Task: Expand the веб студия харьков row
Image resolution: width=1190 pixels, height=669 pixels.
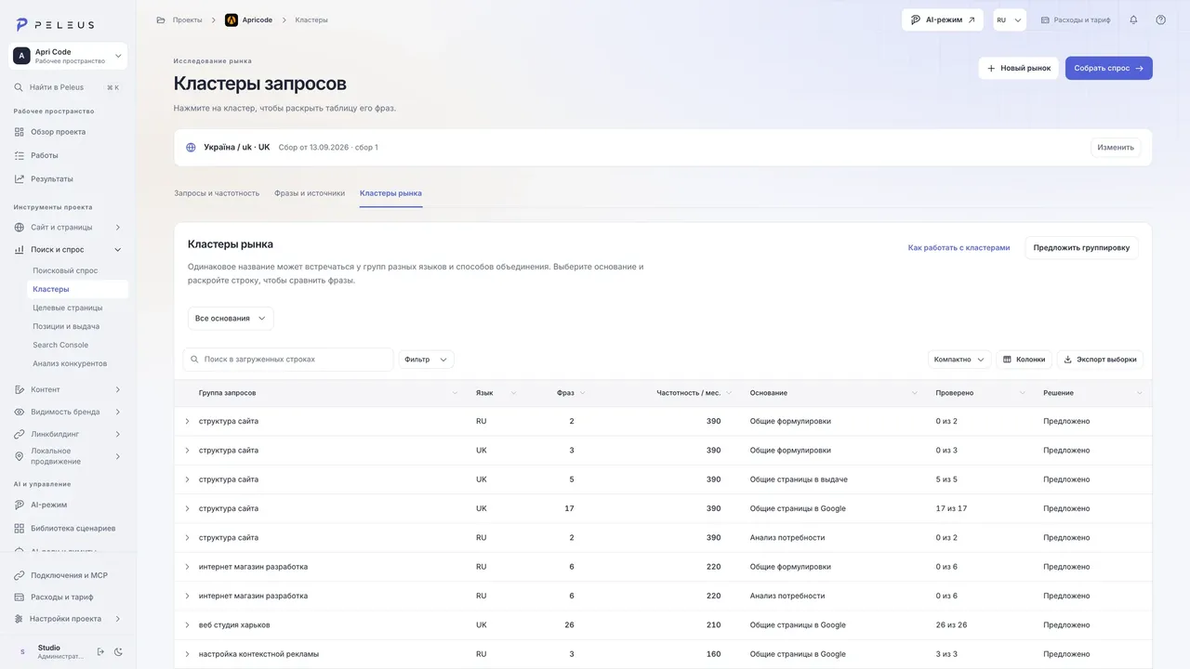Action: 187,624
